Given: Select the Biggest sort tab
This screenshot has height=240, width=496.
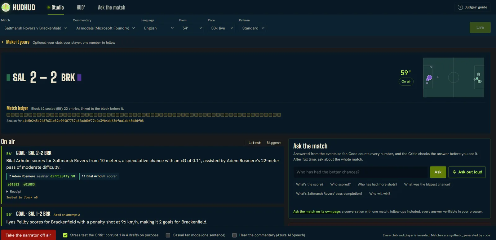Looking at the screenshot, I should click(x=274, y=143).
